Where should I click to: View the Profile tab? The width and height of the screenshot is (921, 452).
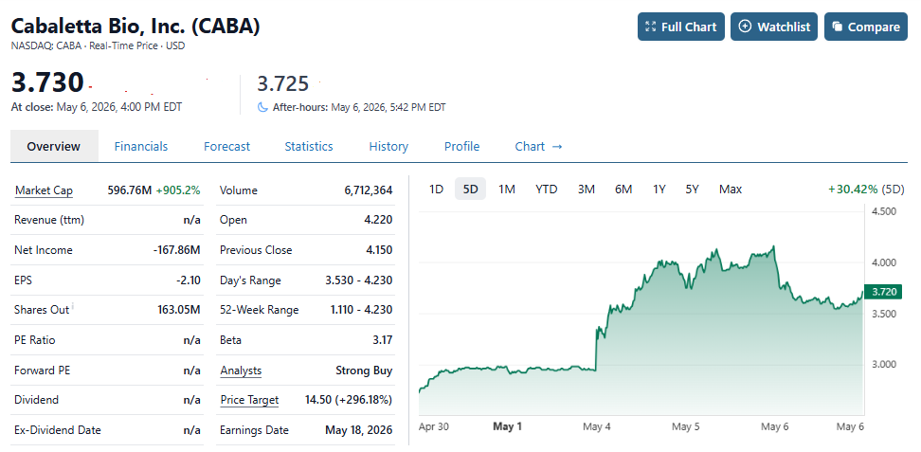(x=461, y=146)
